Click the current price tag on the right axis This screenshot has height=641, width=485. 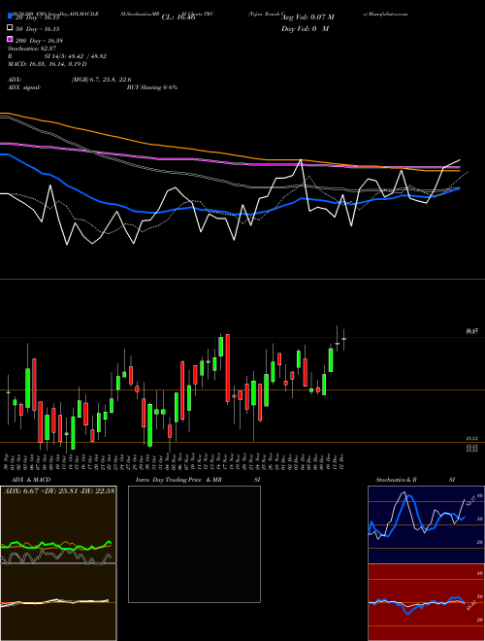point(472,331)
